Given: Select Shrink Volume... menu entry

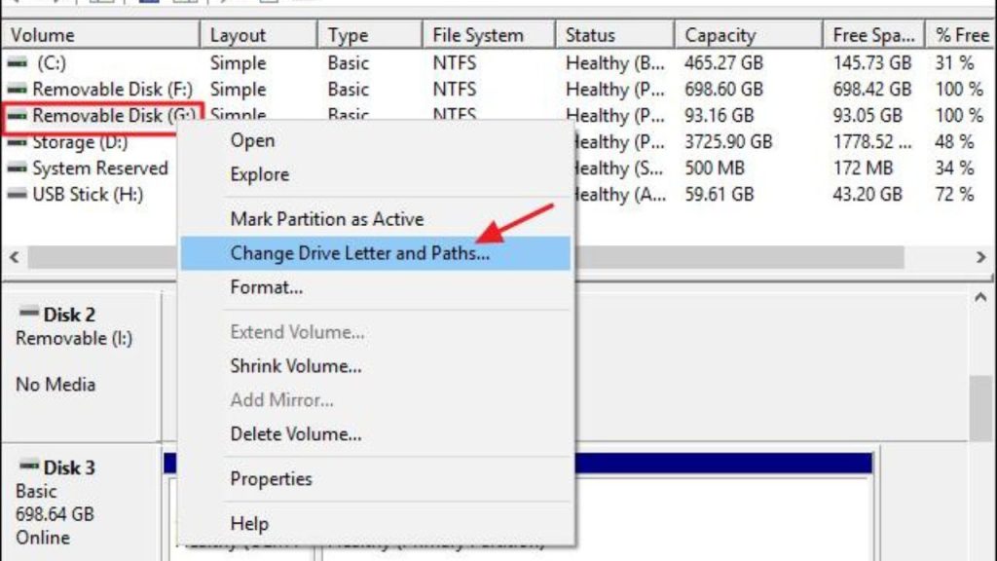Looking at the screenshot, I should click(296, 366).
